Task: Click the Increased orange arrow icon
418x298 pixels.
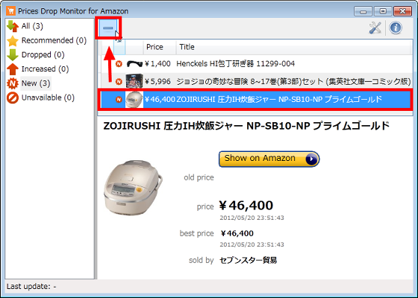Action: click(x=13, y=69)
